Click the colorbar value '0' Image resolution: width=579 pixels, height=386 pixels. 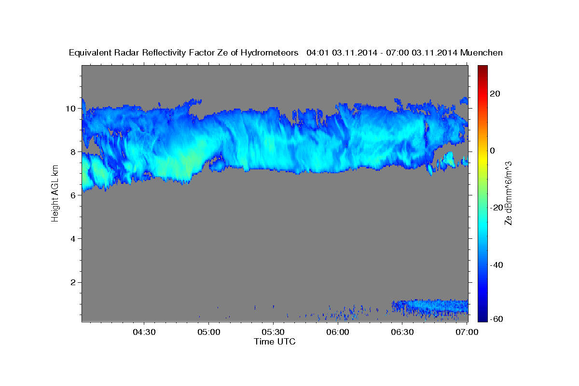[492, 151]
